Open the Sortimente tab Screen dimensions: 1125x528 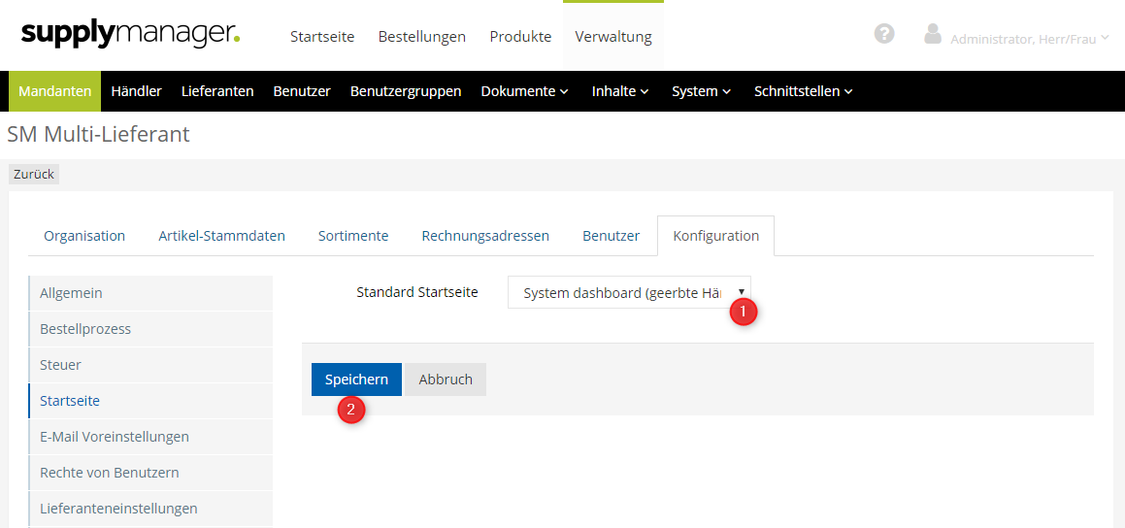pos(353,236)
